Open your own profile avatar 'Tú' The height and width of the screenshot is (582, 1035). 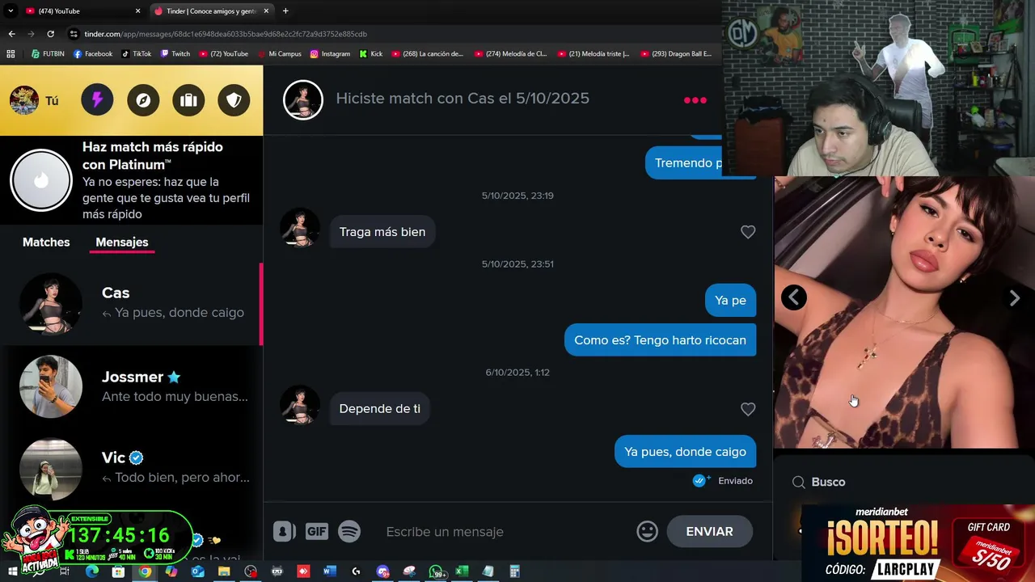tap(34, 100)
